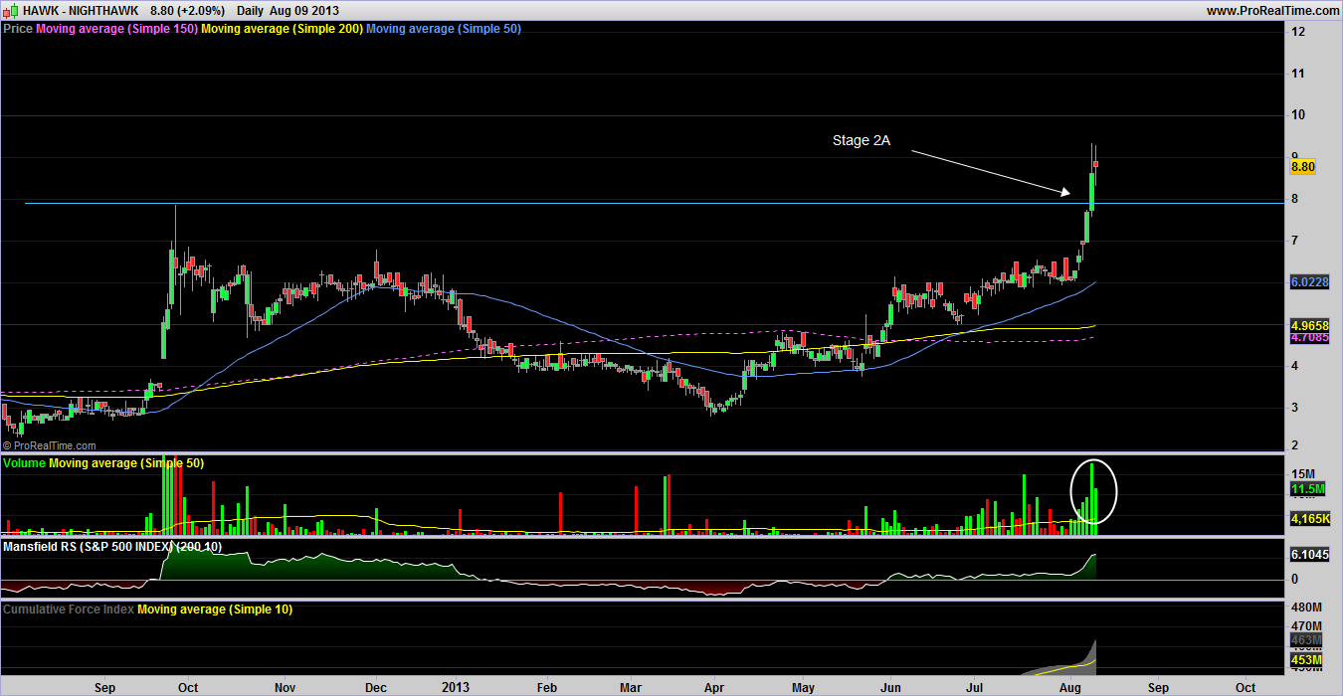1343x696 pixels.
Task: Open the Daily timeframe selector
Action: click(256, 10)
